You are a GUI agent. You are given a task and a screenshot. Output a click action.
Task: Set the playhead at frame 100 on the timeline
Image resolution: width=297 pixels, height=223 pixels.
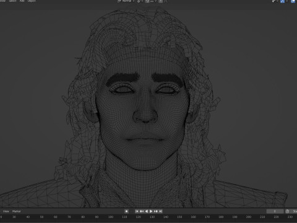111,217
